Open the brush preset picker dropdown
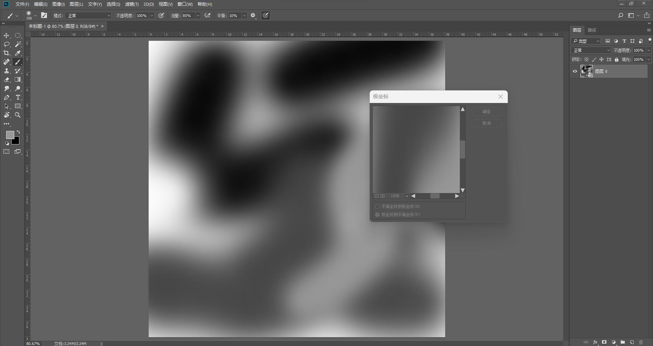 point(35,16)
